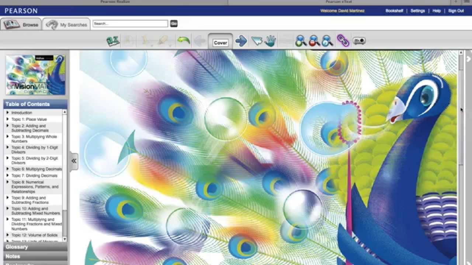Screen dimensions: 472x265
Task: Zoom out with the red-minus magnifier
Action: point(314,40)
